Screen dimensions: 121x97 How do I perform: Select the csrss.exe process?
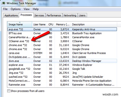tap(62, 53)
